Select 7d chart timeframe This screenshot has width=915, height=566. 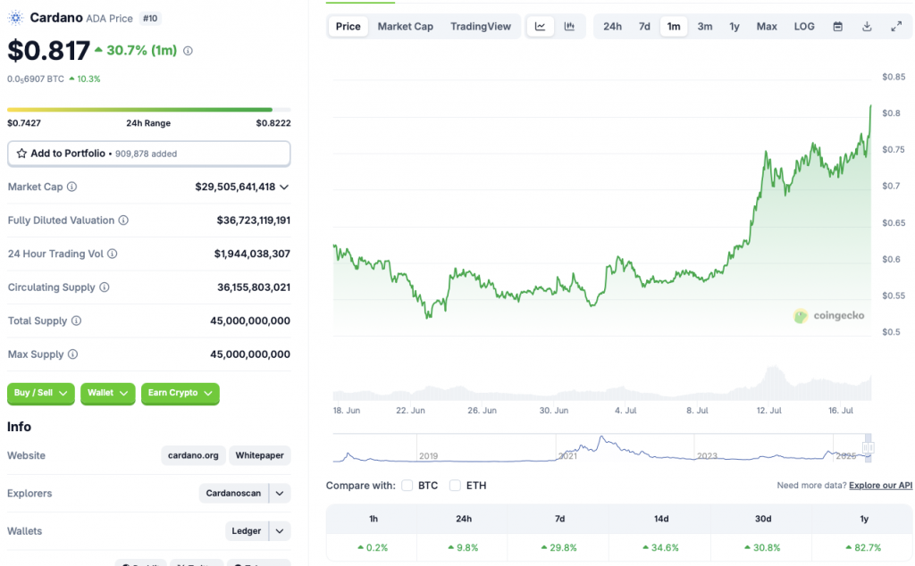[644, 26]
